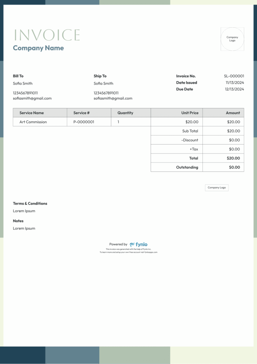Select the small rectangular Company Logo box
Image resolution: width=257 pixels, height=364 pixels.
(x=216, y=188)
